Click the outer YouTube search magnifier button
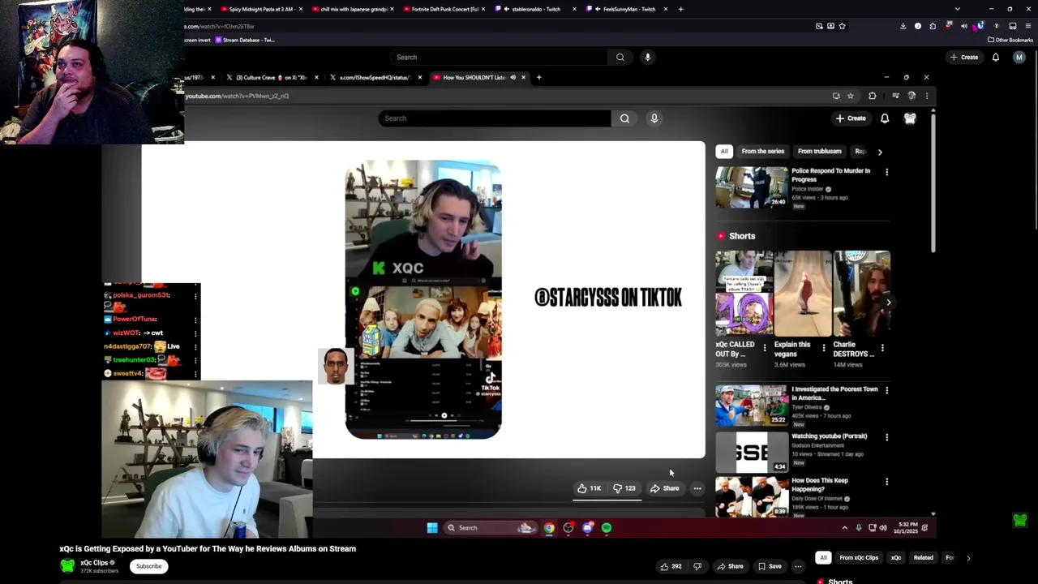Viewport: 1038px width, 584px height. 620,57
